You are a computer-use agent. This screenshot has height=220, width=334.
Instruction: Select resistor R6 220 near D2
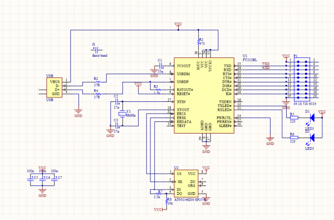pyautogui.click(x=294, y=138)
